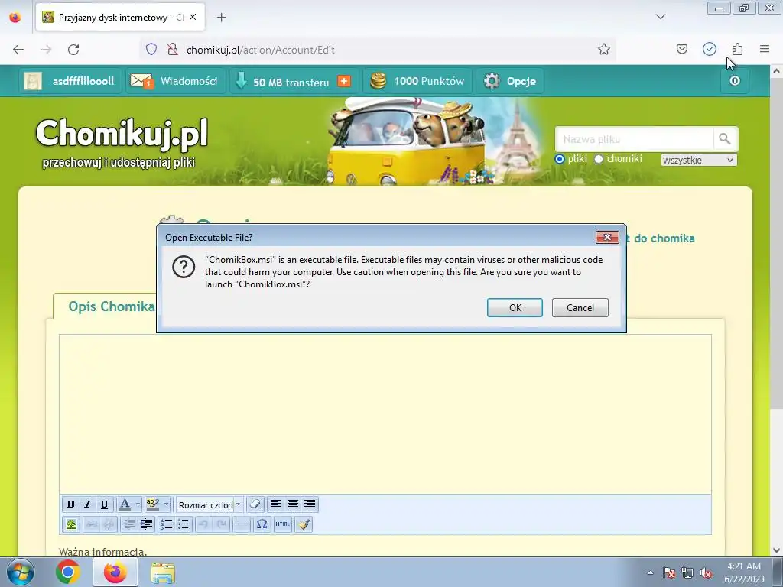Insert special character with Omega icon

pos(262,524)
